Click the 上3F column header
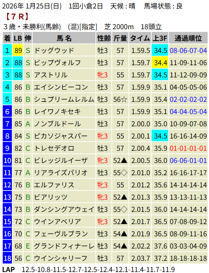This screenshot has width=209, height=273. click(160, 38)
